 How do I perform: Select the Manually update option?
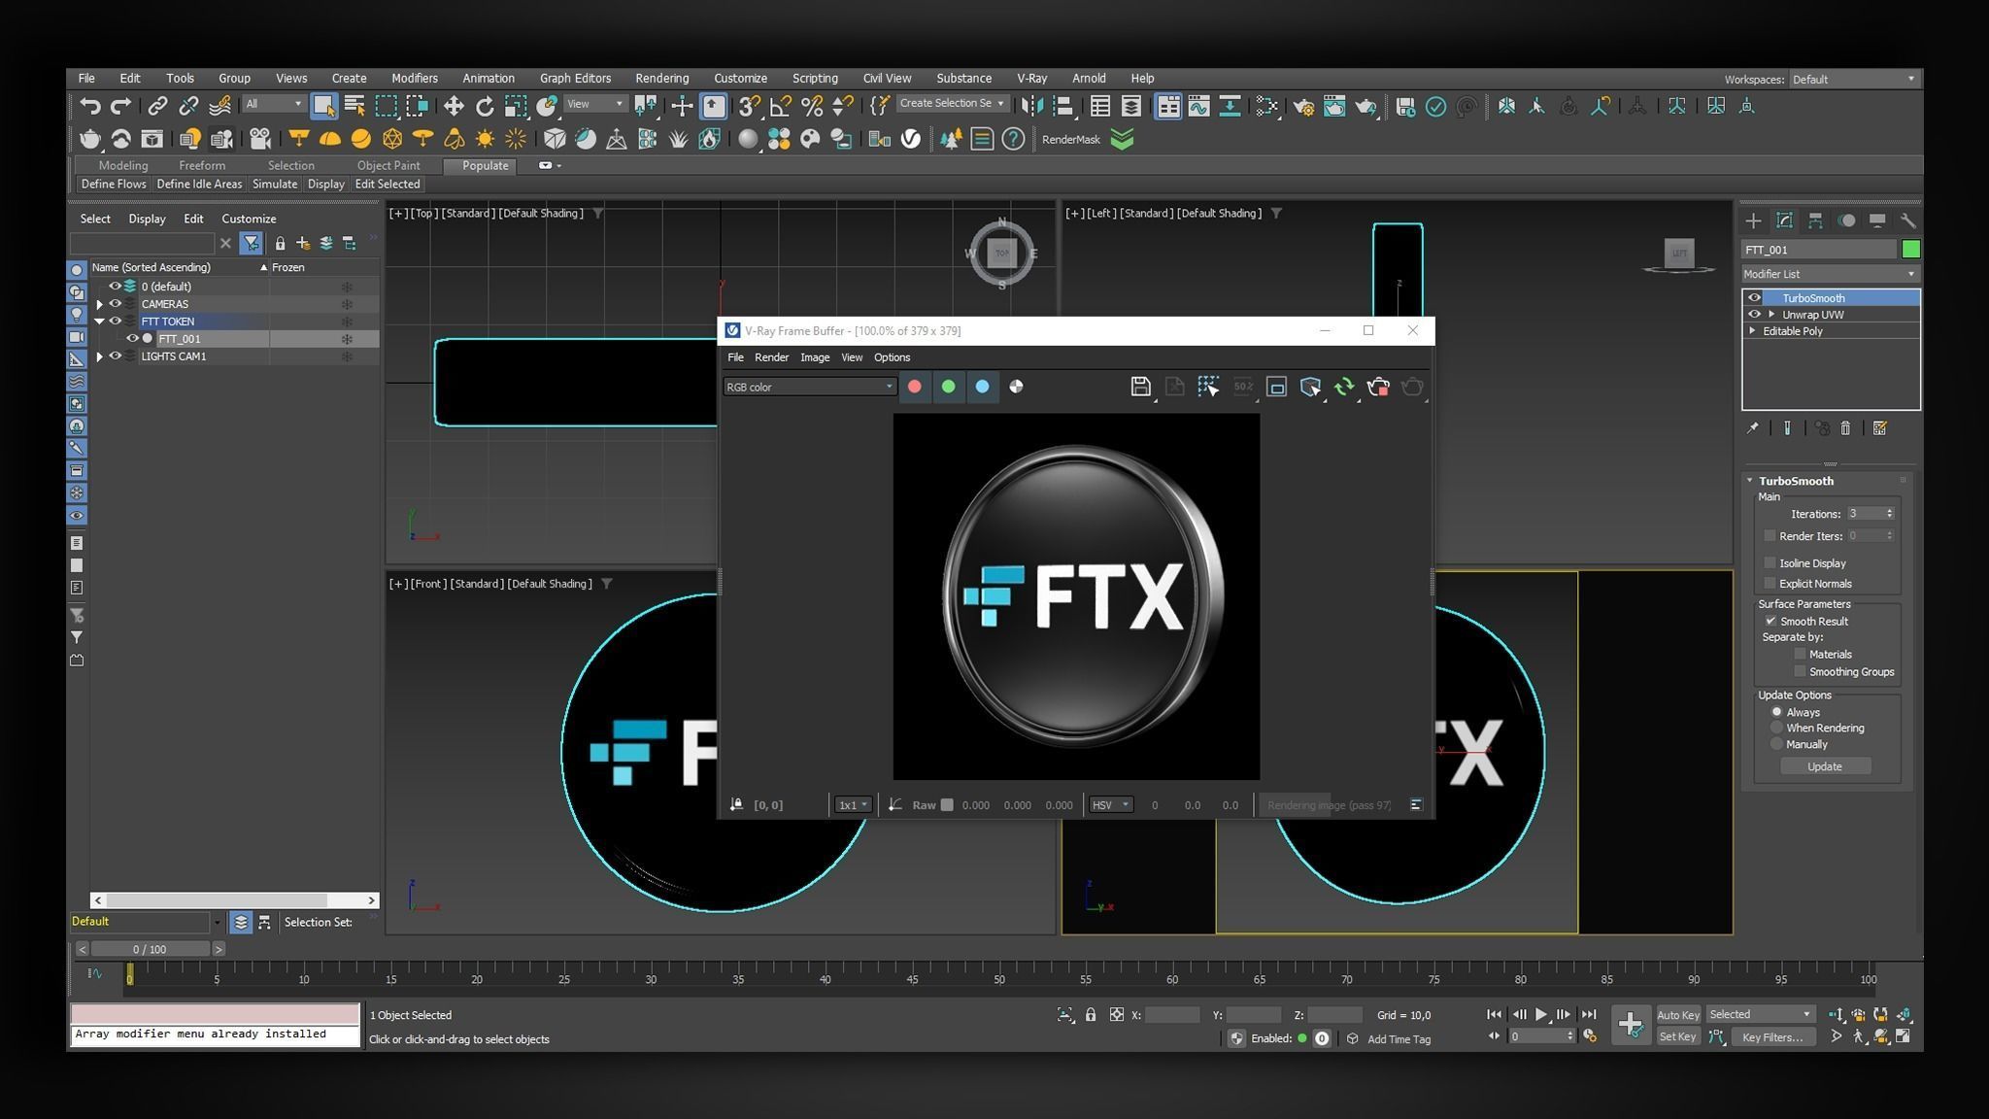pyautogui.click(x=1776, y=744)
